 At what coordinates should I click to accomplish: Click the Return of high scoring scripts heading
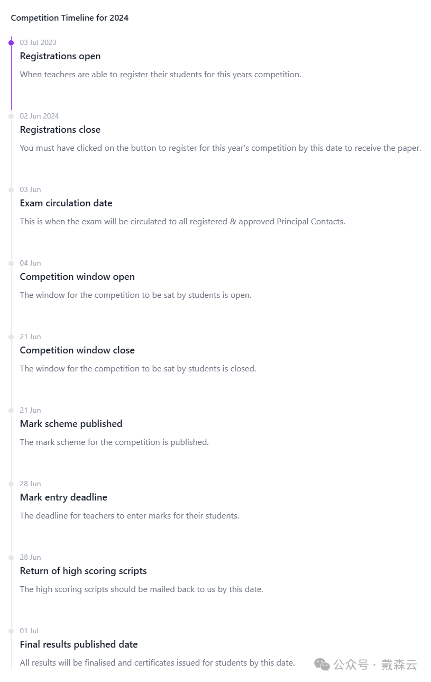pos(83,571)
